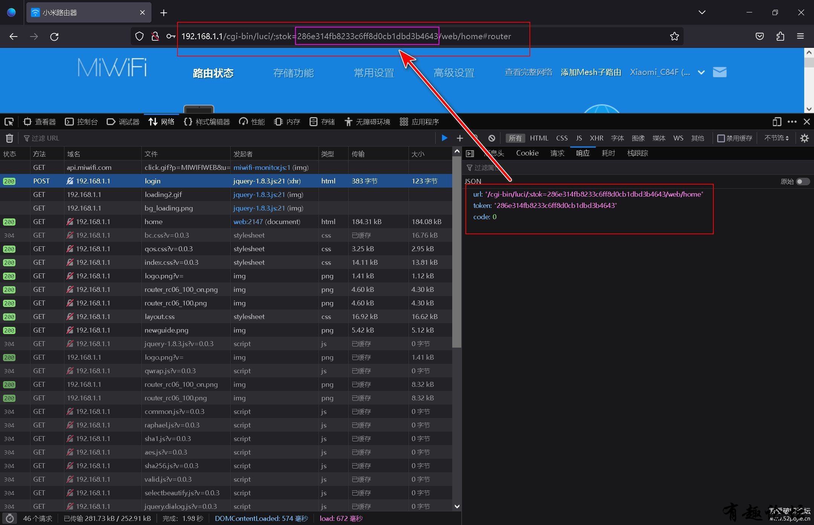
Task: Open the 应用程序 application tab
Action: click(x=419, y=122)
